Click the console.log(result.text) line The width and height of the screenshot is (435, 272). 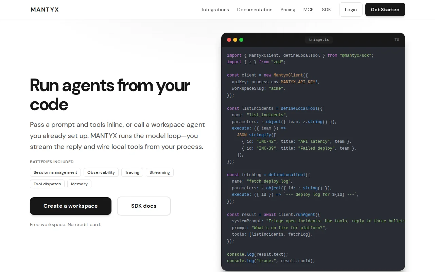258,254
